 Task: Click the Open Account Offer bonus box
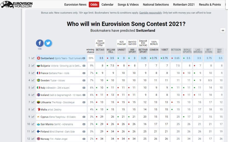(x=100, y=43)
